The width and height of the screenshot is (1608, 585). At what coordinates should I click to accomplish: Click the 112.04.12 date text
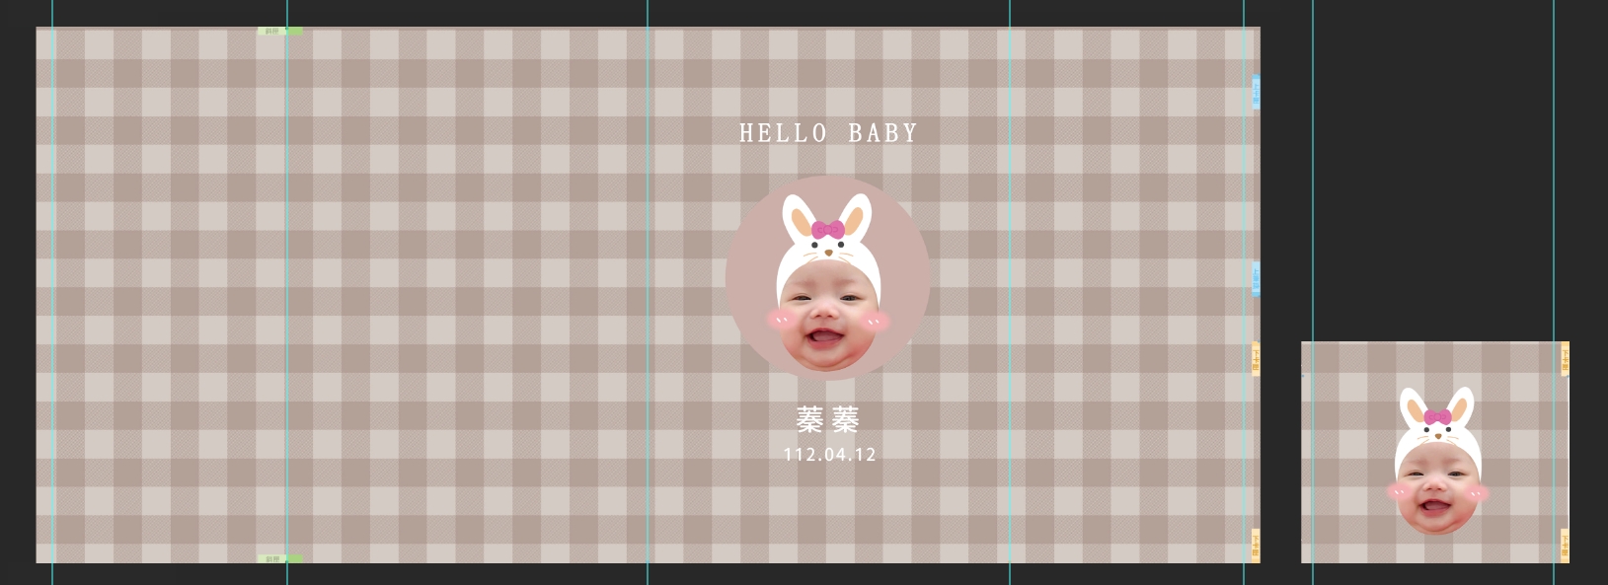point(829,455)
